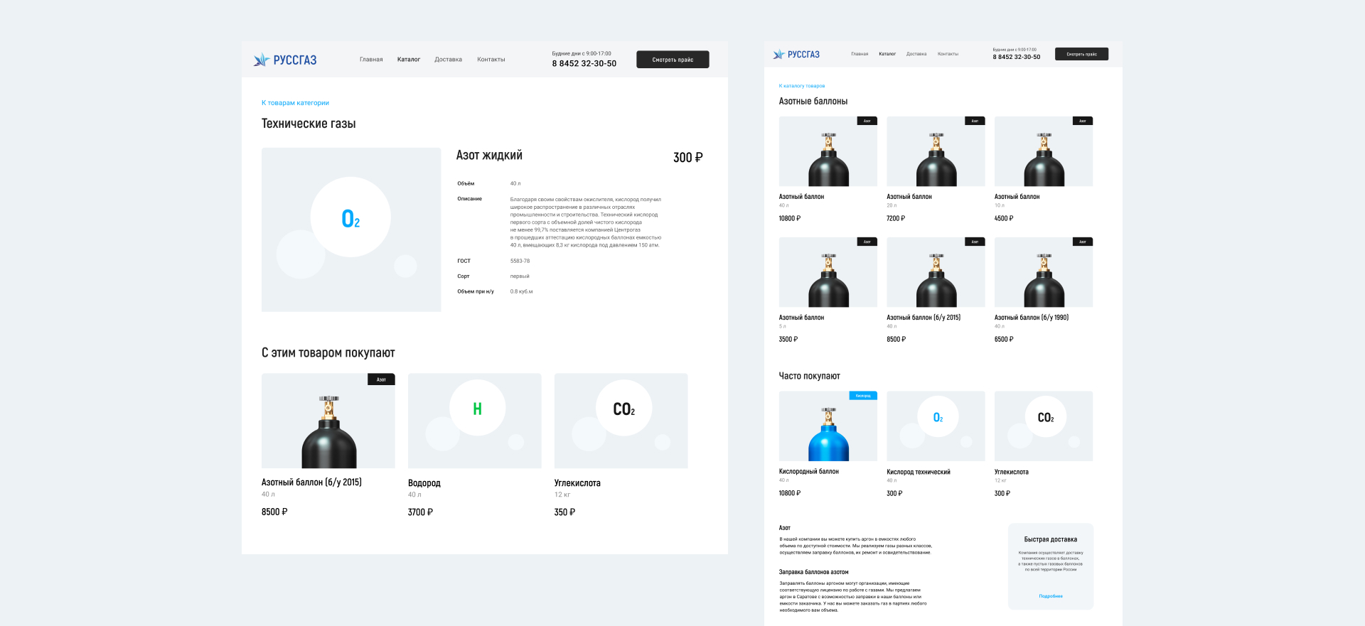Open the CO2 image of Углекислота priced 350 ₽
This screenshot has width=1365, height=626.
click(x=621, y=421)
